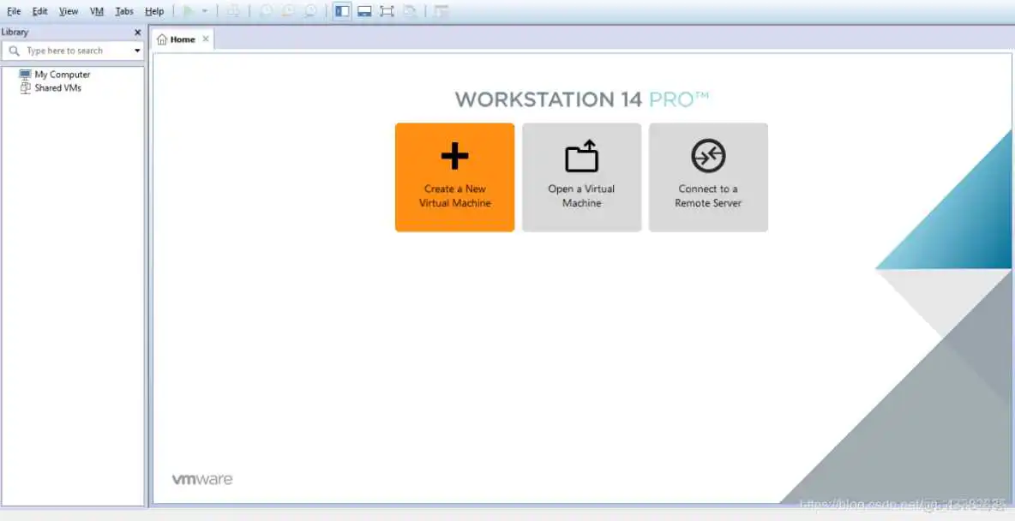
Task: Click the Open a Virtual Machine tile
Action: 581,177
